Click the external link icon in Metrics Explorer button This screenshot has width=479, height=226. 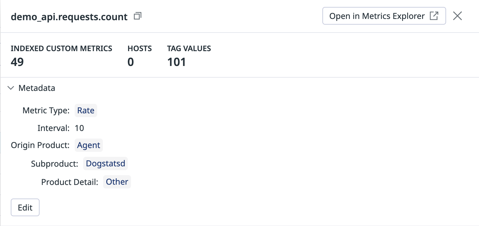point(434,16)
